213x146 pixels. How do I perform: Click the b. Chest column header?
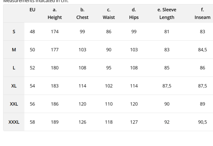point(82,14)
